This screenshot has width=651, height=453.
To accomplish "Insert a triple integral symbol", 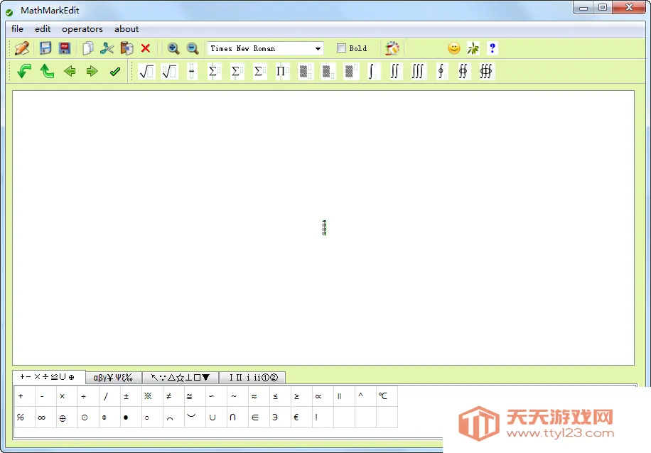I will coord(418,72).
